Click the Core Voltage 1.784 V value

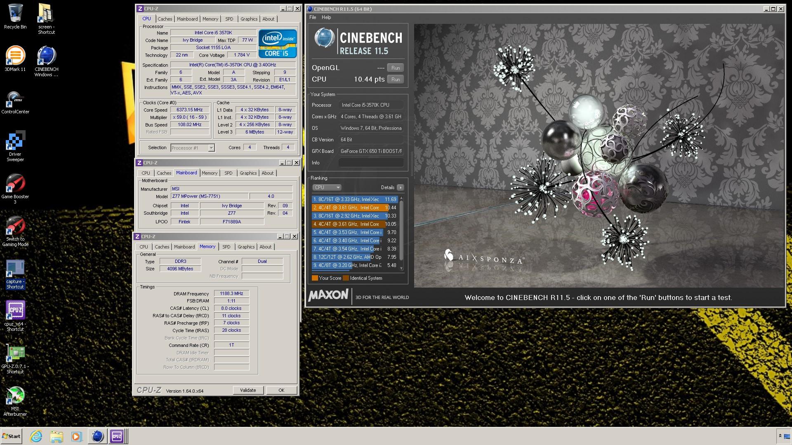pos(242,55)
